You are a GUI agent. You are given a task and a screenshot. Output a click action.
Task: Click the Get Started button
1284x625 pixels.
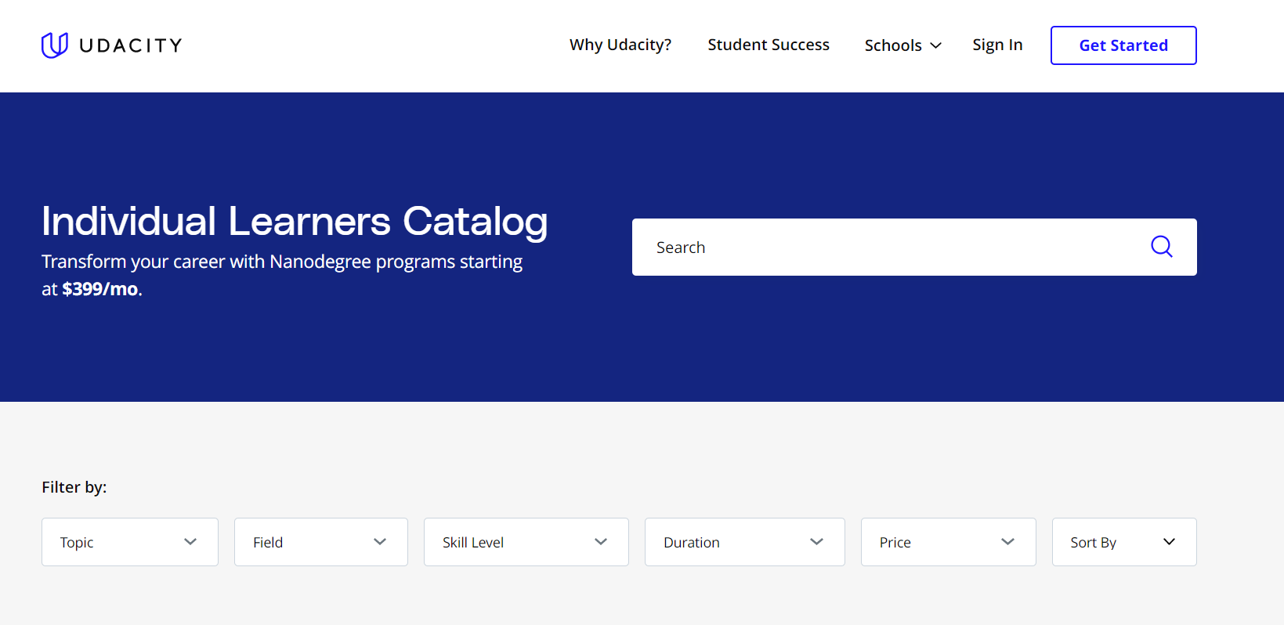[1123, 45]
